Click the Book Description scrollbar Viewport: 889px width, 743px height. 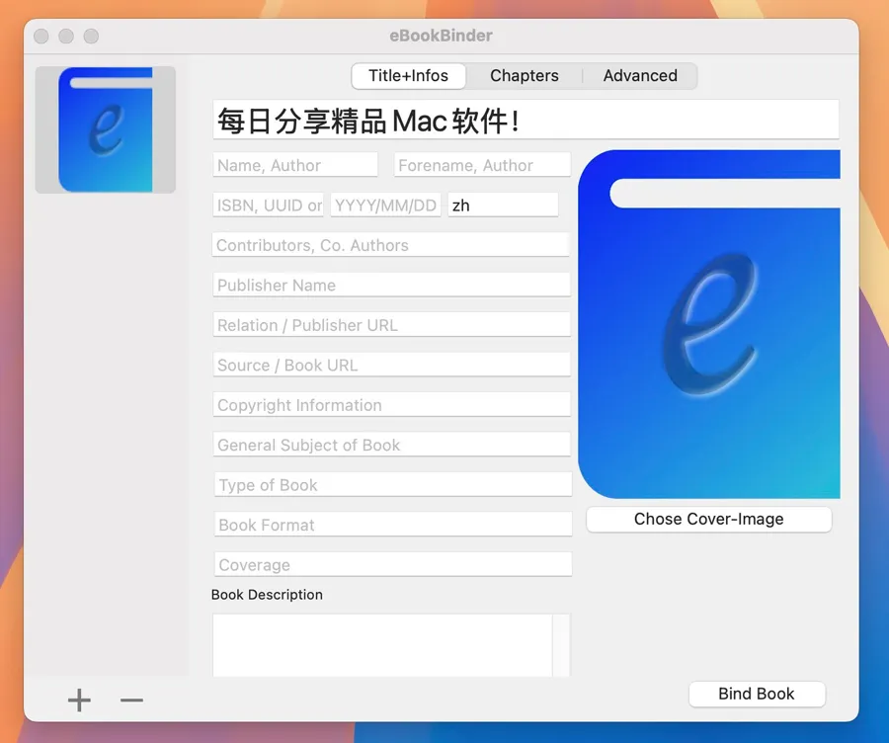[561, 645]
